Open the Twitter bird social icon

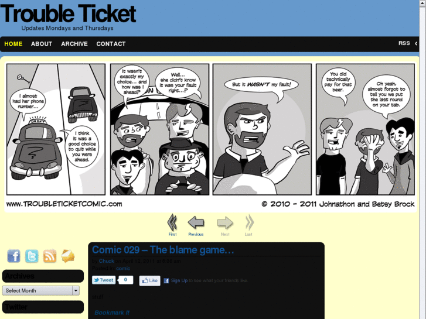32,256
